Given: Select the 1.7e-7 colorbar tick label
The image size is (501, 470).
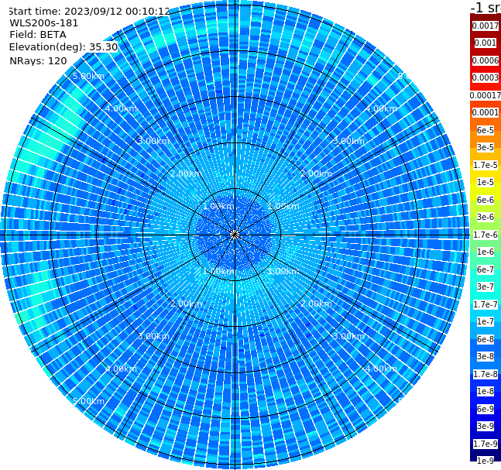Looking at the screenshot, I should pos(486,304).
